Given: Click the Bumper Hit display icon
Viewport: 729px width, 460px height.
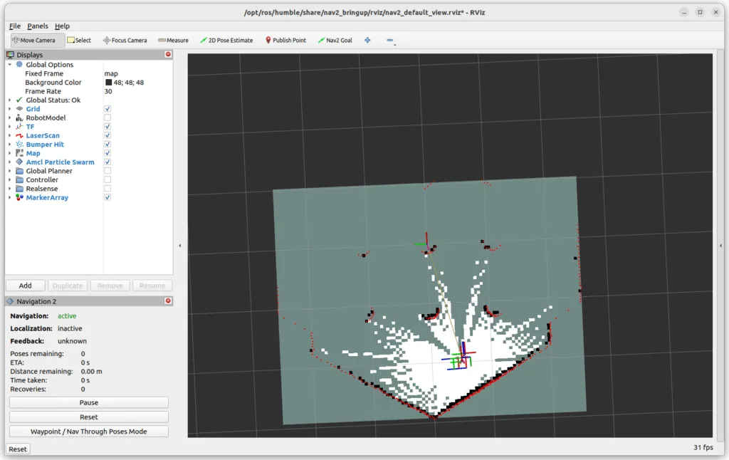Looking at the screenshot, I should pyautogui.click(x=19, y=144).
